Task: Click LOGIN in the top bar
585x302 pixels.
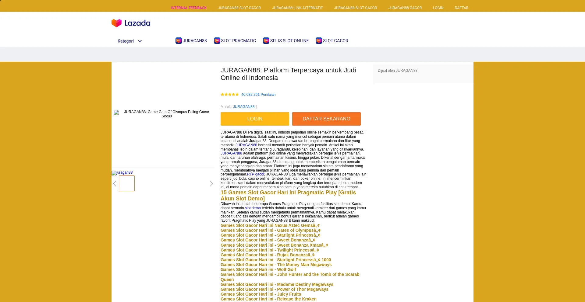Action: 438,8
